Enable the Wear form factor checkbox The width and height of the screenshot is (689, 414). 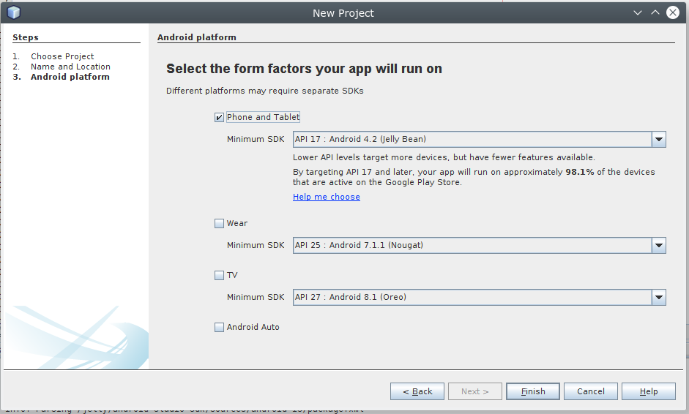(x=219, y=224)
